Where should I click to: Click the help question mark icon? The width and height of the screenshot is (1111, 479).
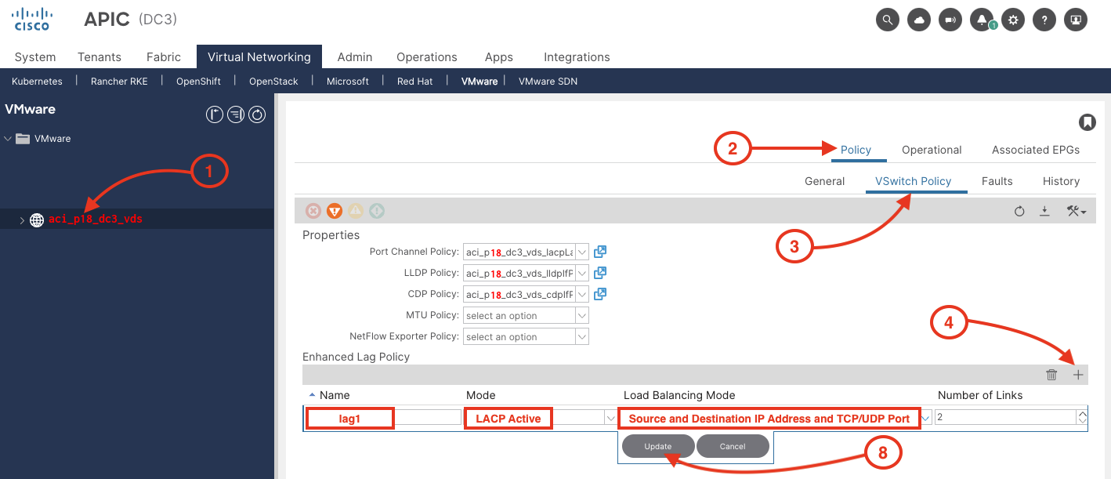pos(1044,20)
